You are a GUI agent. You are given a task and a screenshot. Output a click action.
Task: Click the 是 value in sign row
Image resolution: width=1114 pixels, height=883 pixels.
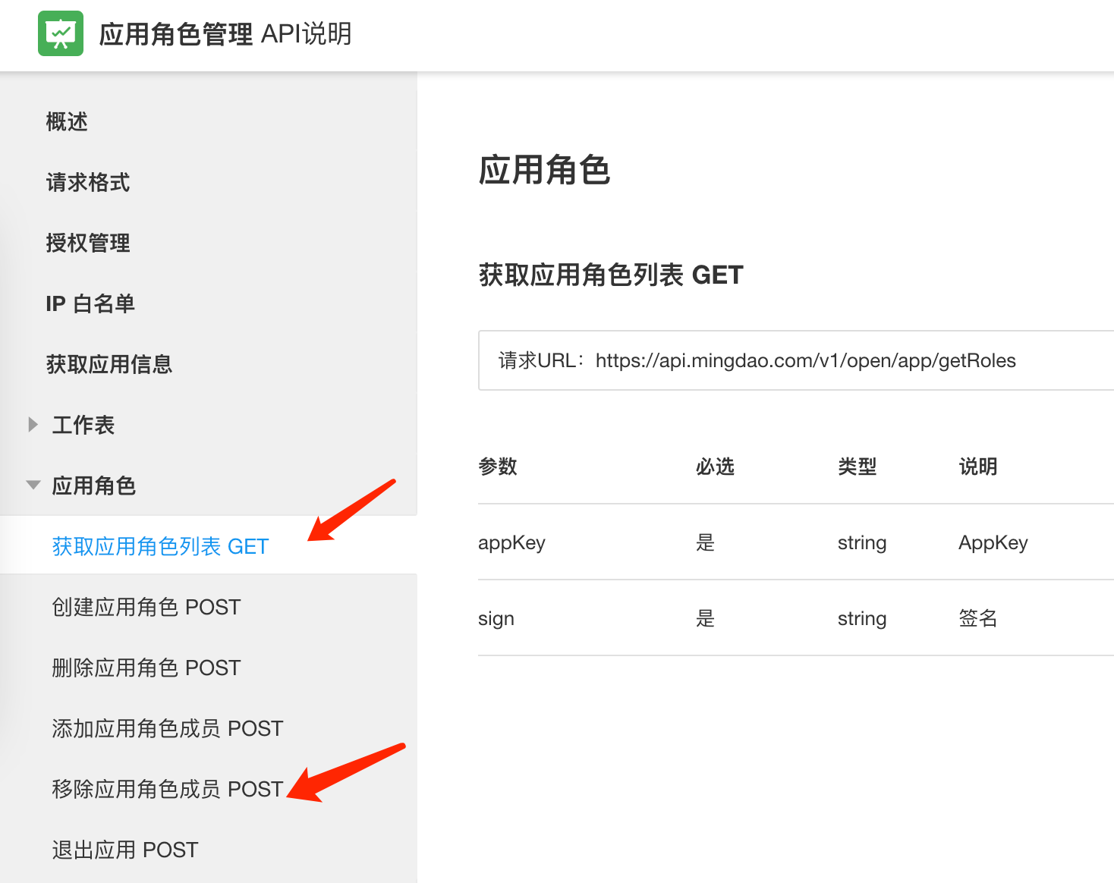pos(706,618)
